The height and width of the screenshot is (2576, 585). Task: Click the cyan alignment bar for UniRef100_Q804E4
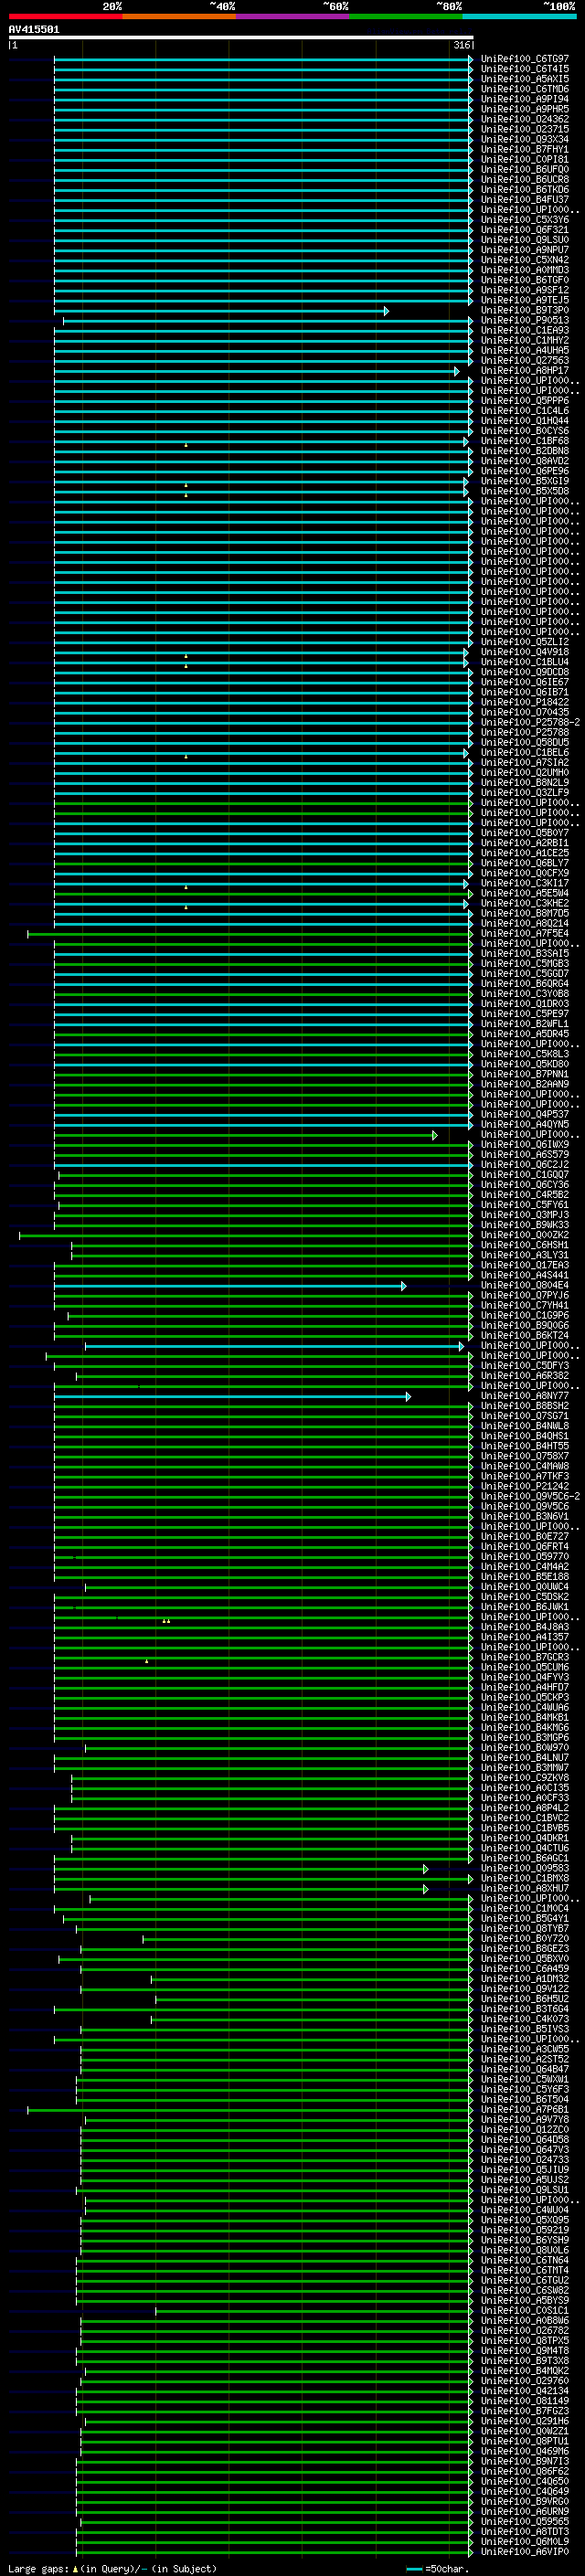click(230, 1286)
